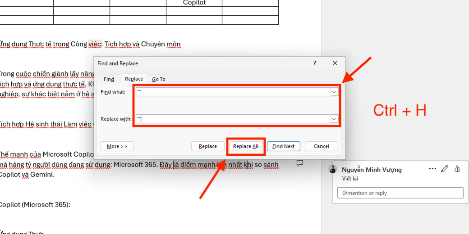469x234 pixels.
Task: Click Find Next in the dialog
Action: pos(283,146)
